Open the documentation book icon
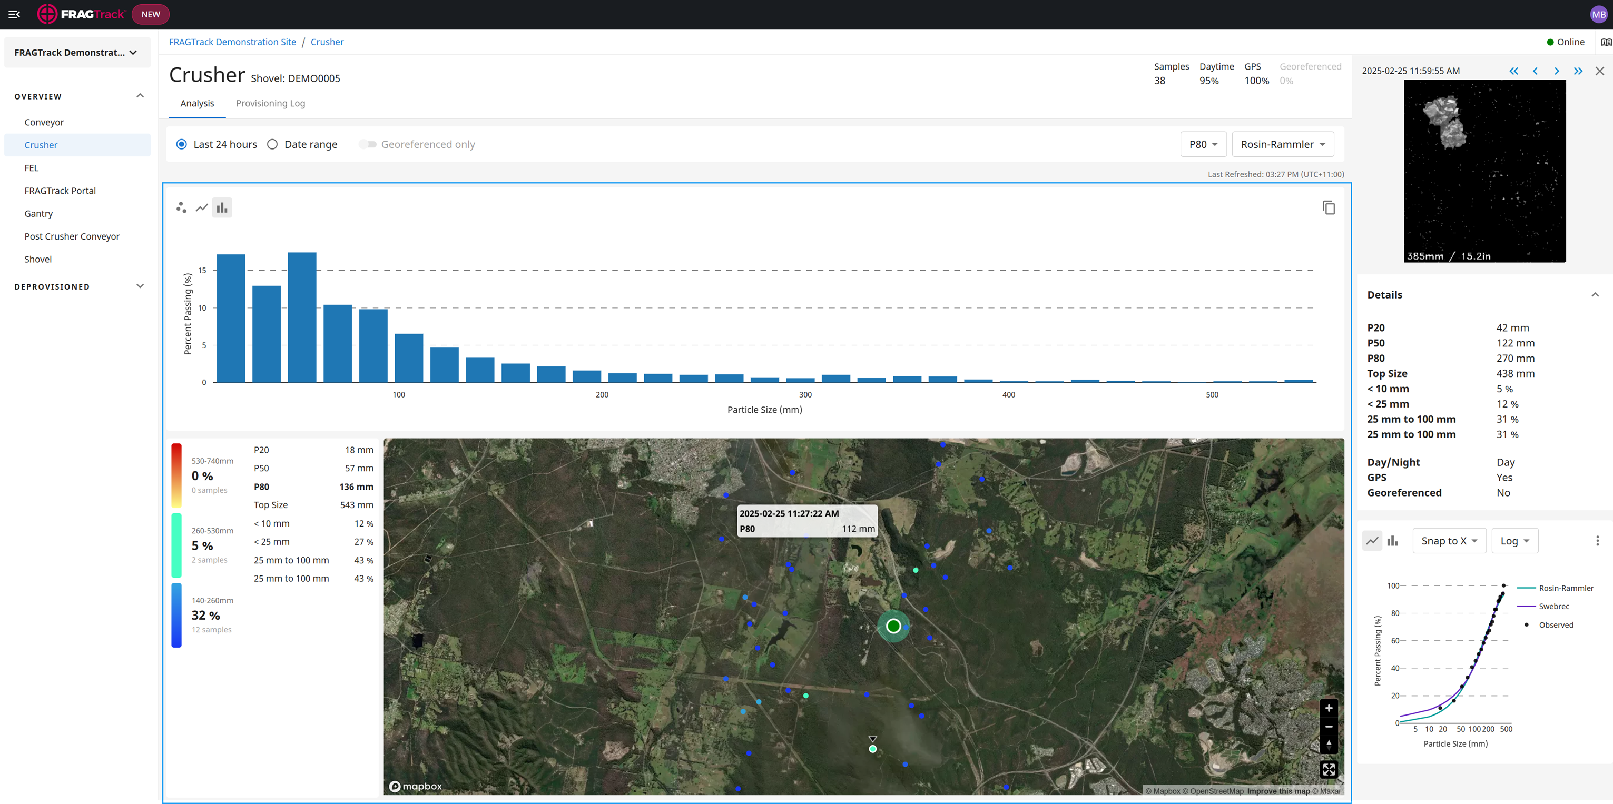1613x804 pixels. (1606, 42)
